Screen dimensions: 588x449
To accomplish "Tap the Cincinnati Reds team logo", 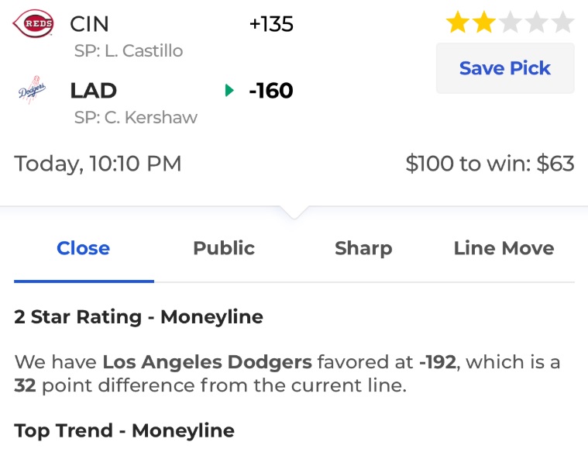I will [x=33, y=23].
